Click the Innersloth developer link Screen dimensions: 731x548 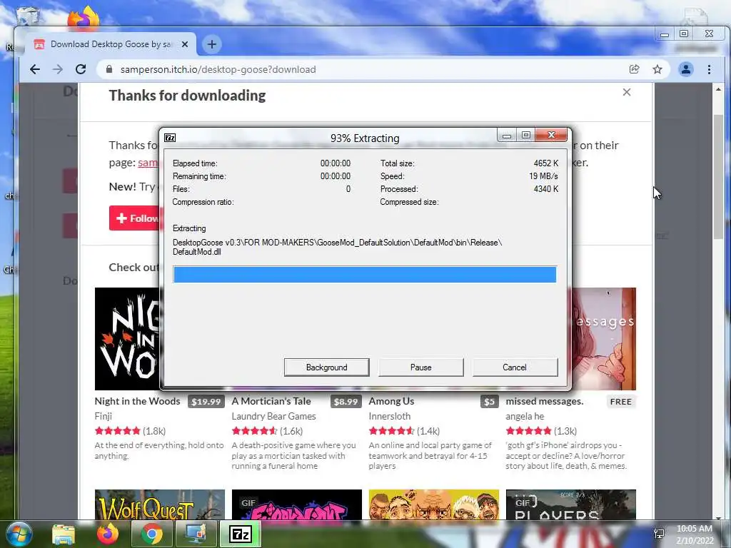click(389, 416)
